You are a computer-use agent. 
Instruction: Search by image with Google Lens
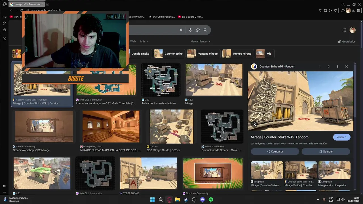[198, 30]
